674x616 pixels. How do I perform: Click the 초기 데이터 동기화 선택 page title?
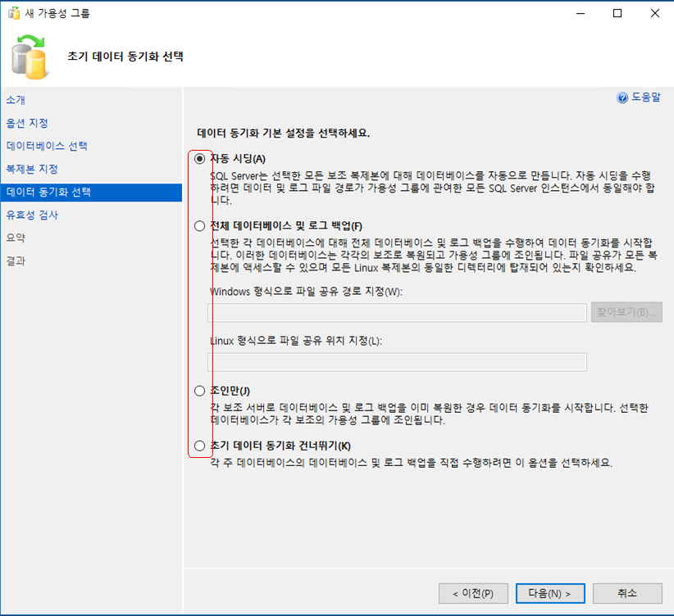(x=125, y=57)
